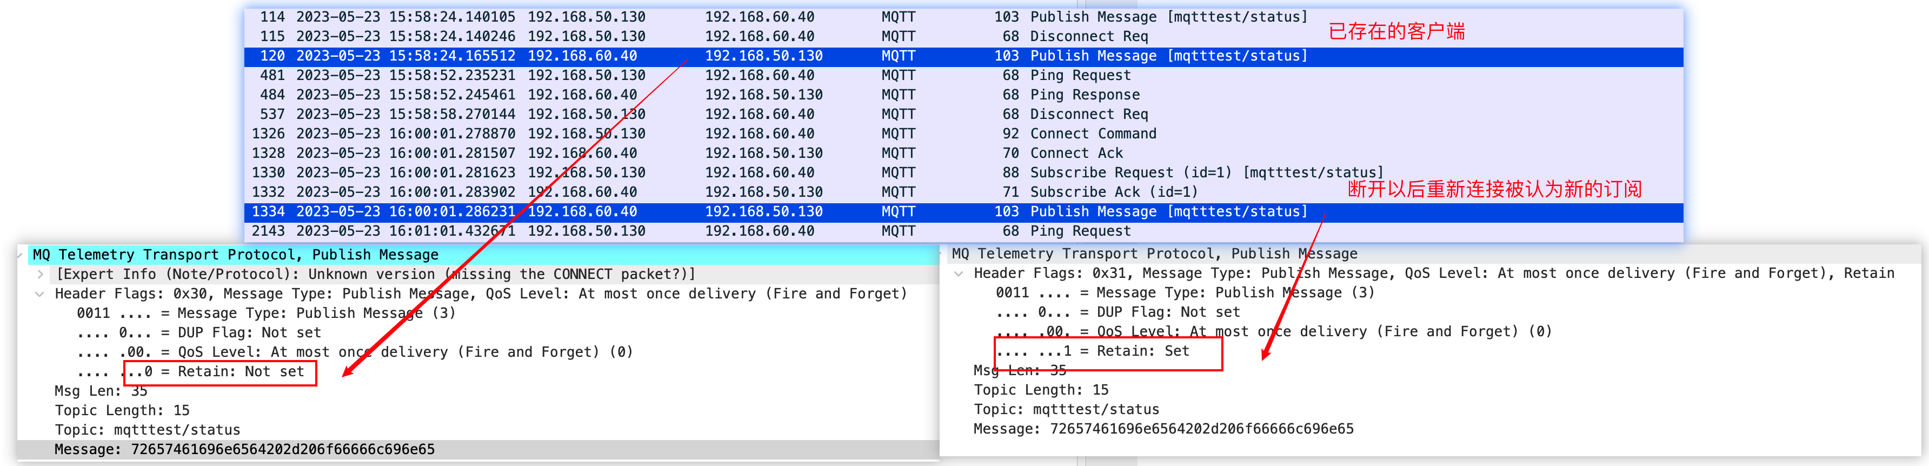Collapse the left Header Flags 0x30 tree

(39, 294)
